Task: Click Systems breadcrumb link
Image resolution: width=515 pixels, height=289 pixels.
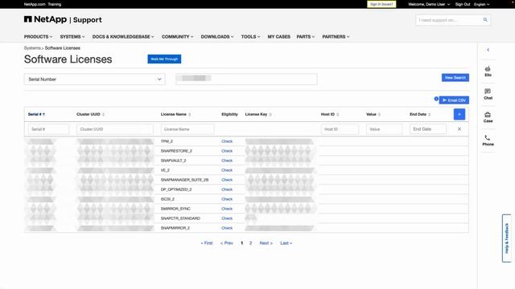Action: point(32,48)
